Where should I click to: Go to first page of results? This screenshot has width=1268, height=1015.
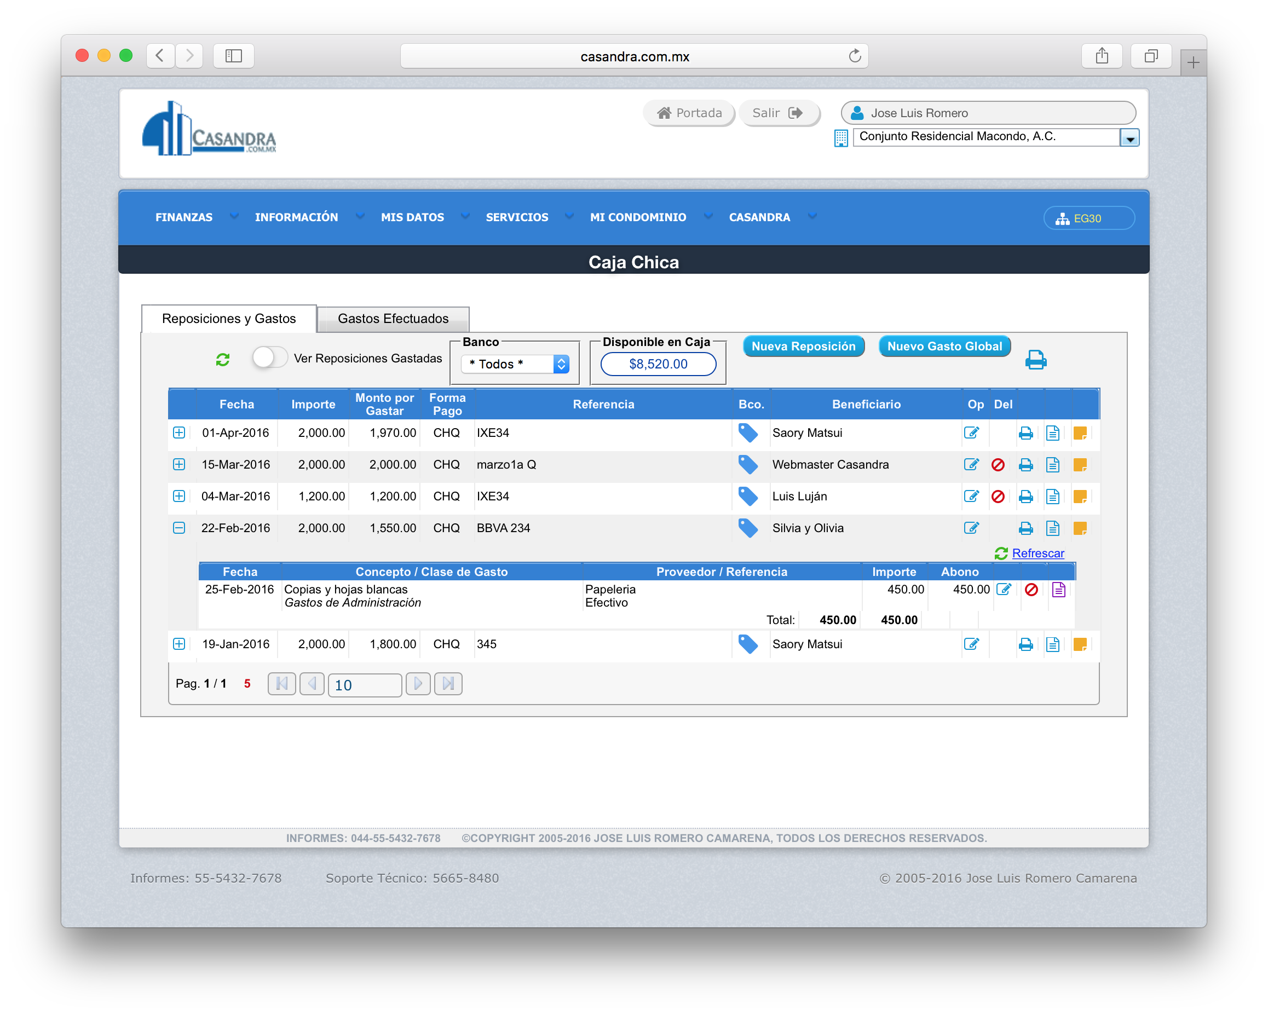click(x=282, y=683)
